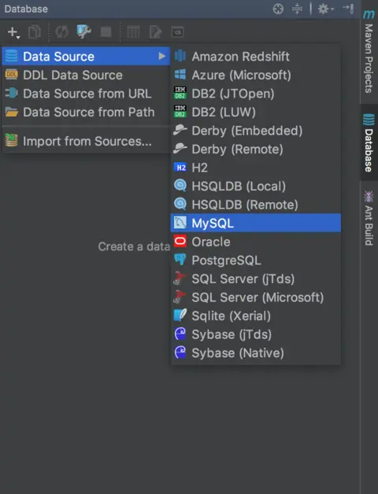Click the Duplicate data source toolbar icon
The image size is (378, 494).
click(35, 32)
